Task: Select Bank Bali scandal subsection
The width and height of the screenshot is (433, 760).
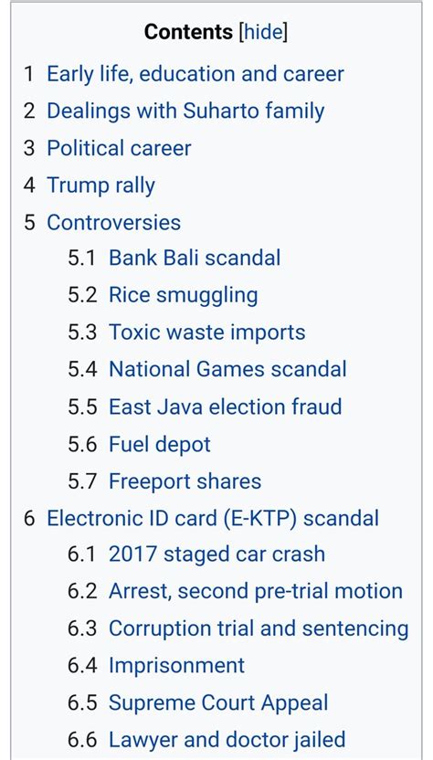Action: tap(195, 258)
